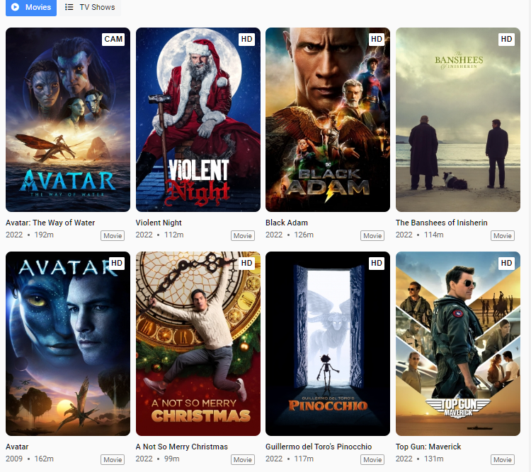Click the list icon in TV Shows tab
Viewport: 531px width, 472px height.
(69, 7)
